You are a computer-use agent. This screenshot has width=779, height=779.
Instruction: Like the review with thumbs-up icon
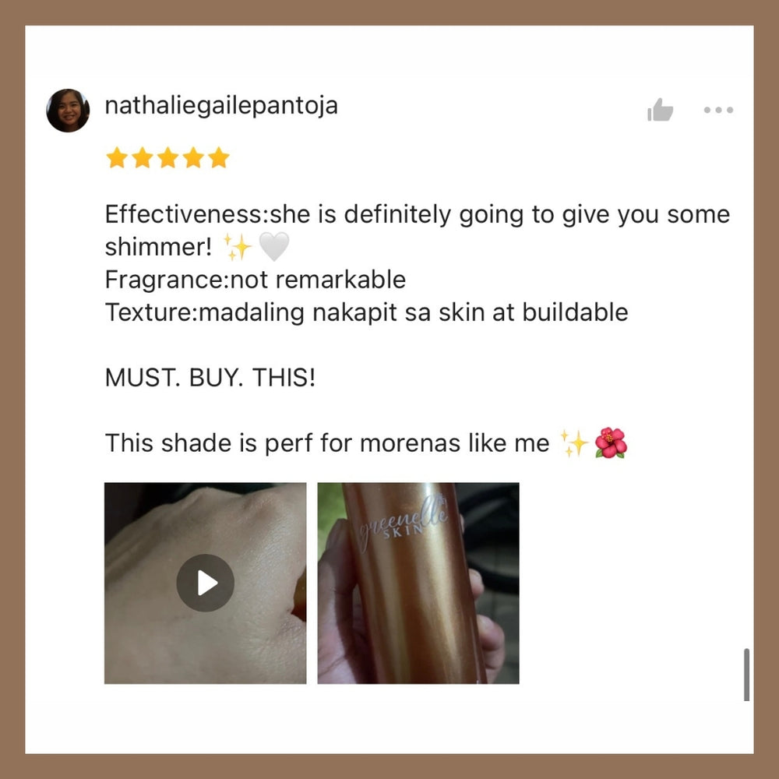tap(660, 110)
